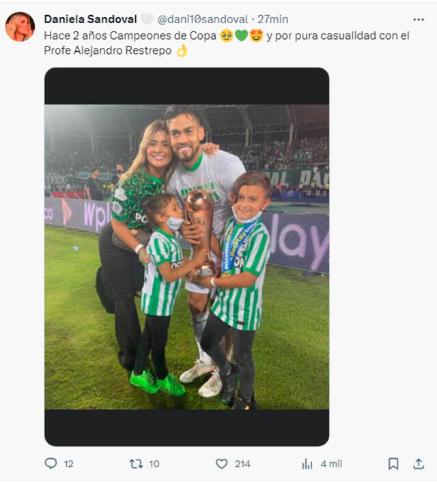Click the heart badge beside the name
Screen dimensions: 437x482
pos(147,19)
